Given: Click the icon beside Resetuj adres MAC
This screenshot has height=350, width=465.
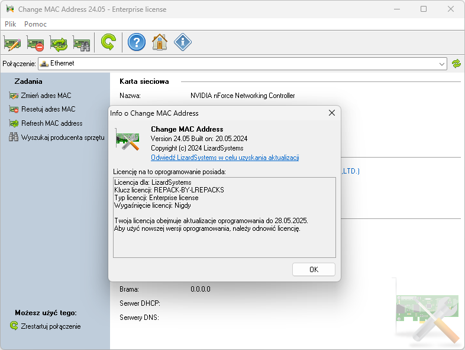Looking at the screenshot, I should 14,109.
